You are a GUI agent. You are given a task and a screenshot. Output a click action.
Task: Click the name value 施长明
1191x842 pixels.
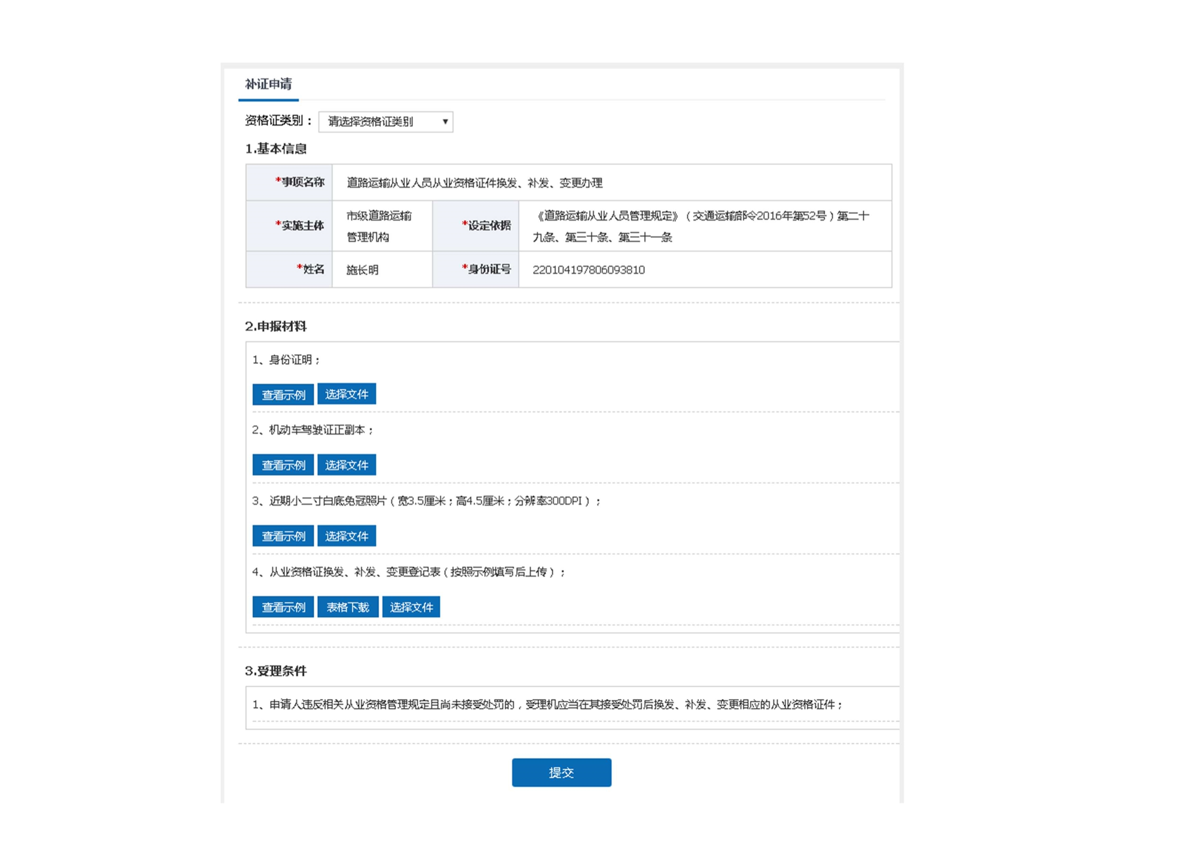click(x=362, y=270)
